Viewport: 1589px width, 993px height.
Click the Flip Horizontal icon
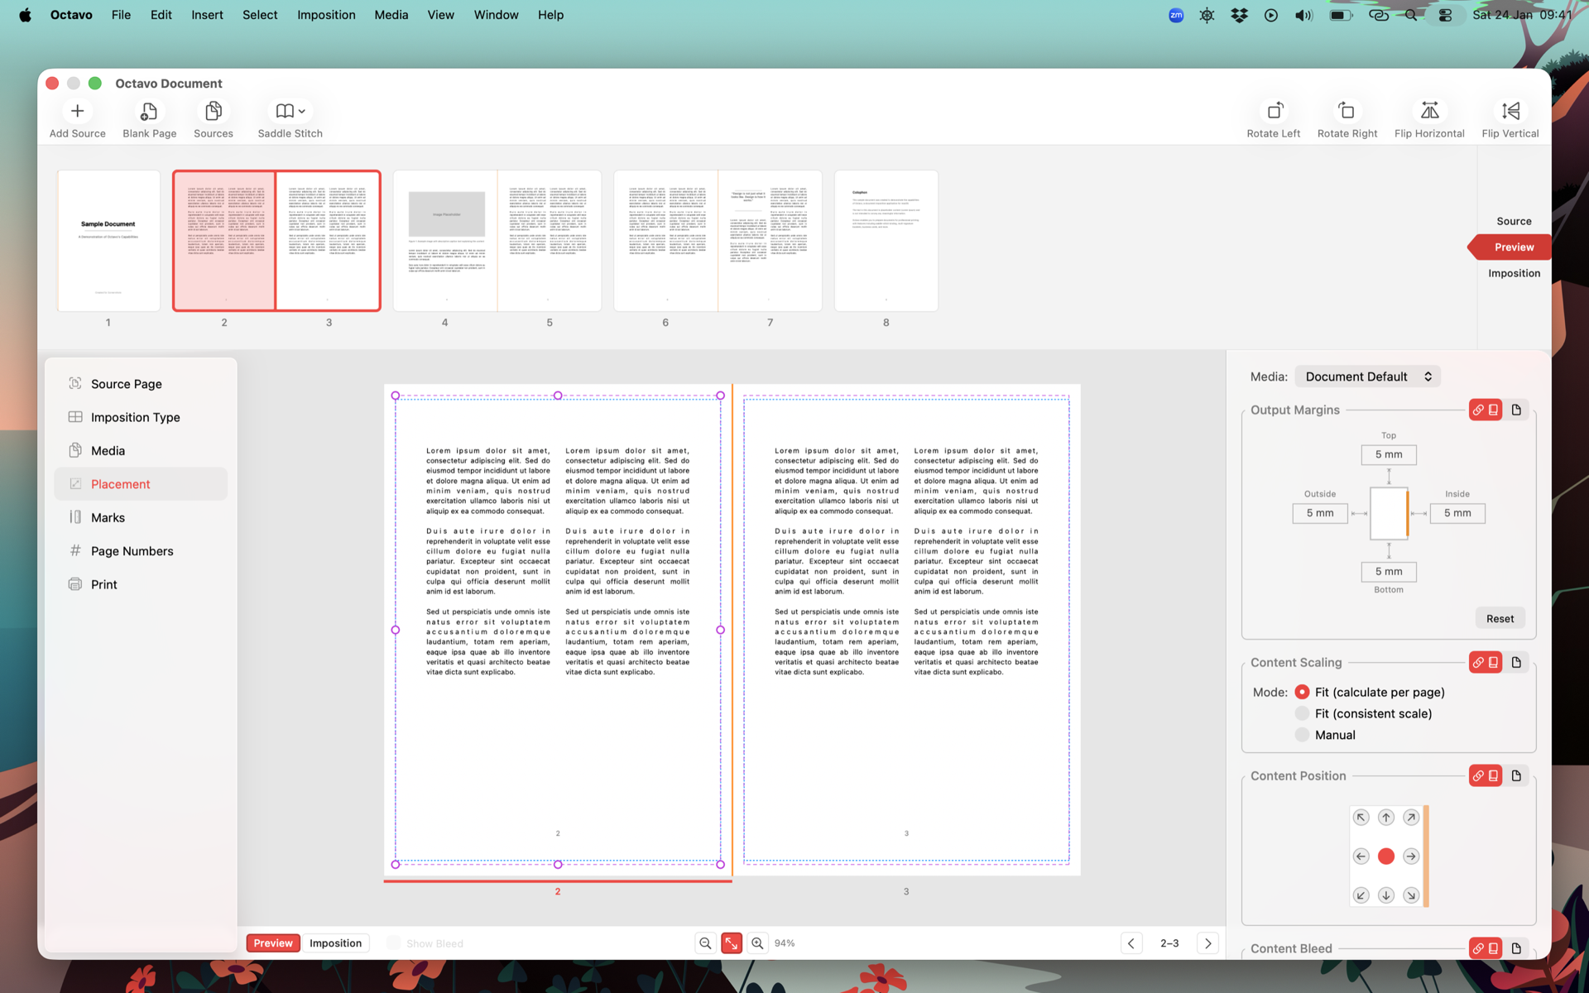pyautogui.click(x=1428, y=111)
